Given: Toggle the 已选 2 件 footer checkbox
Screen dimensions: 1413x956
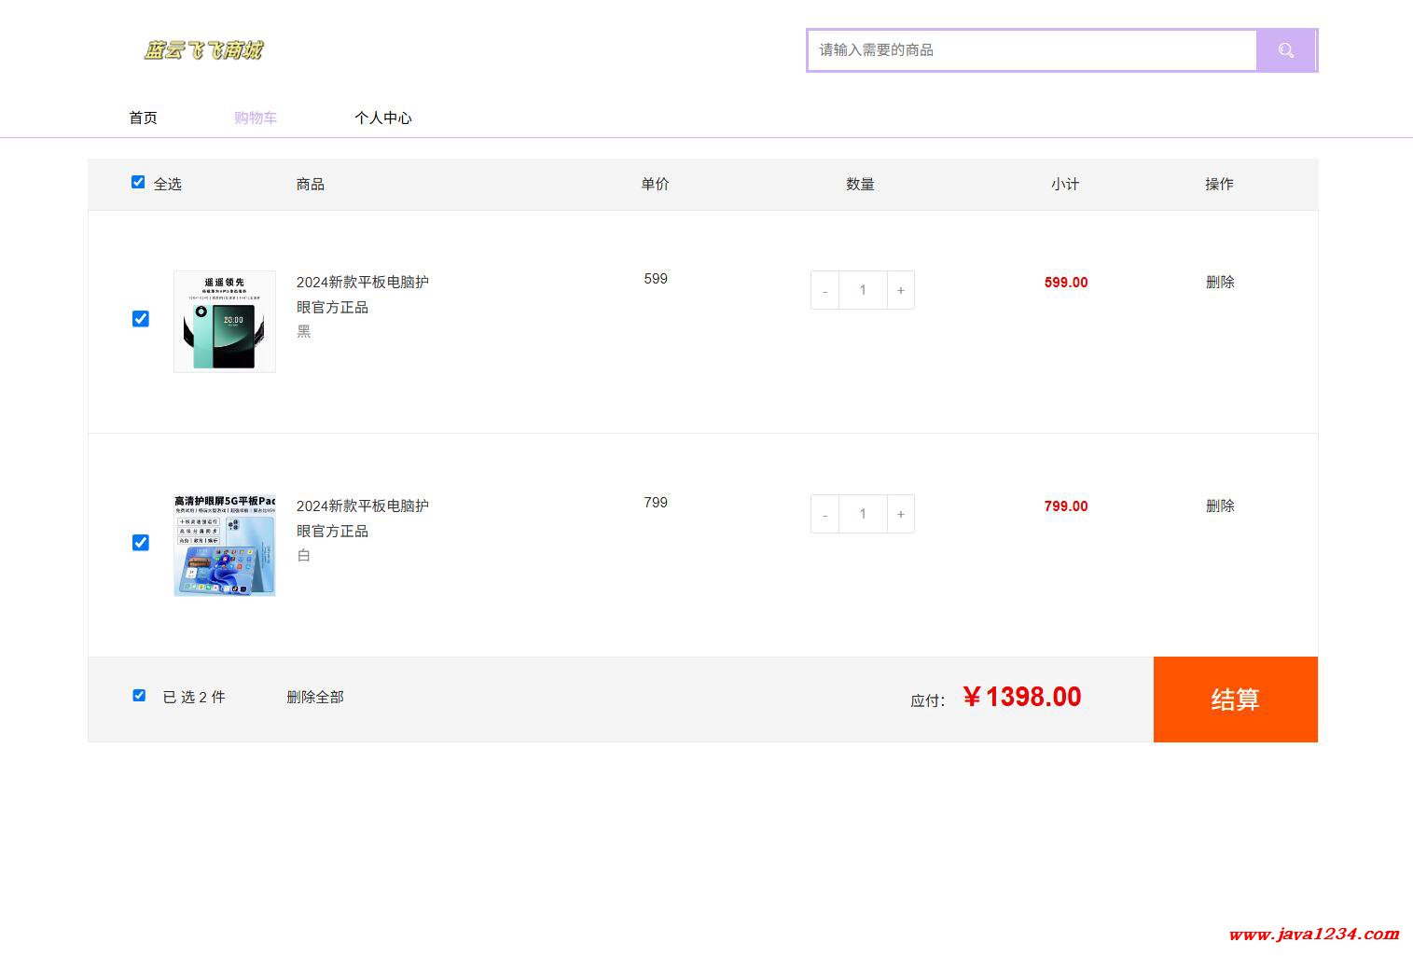Looking at the screenshot, I should [139, 696].
